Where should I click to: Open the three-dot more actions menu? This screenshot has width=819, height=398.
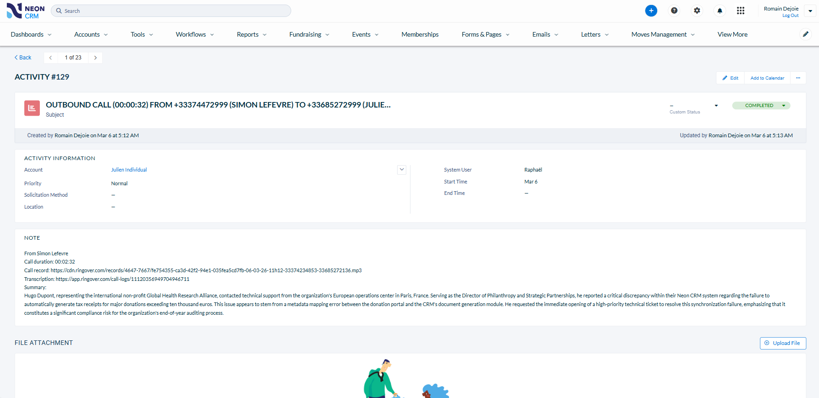pos(798,78)
